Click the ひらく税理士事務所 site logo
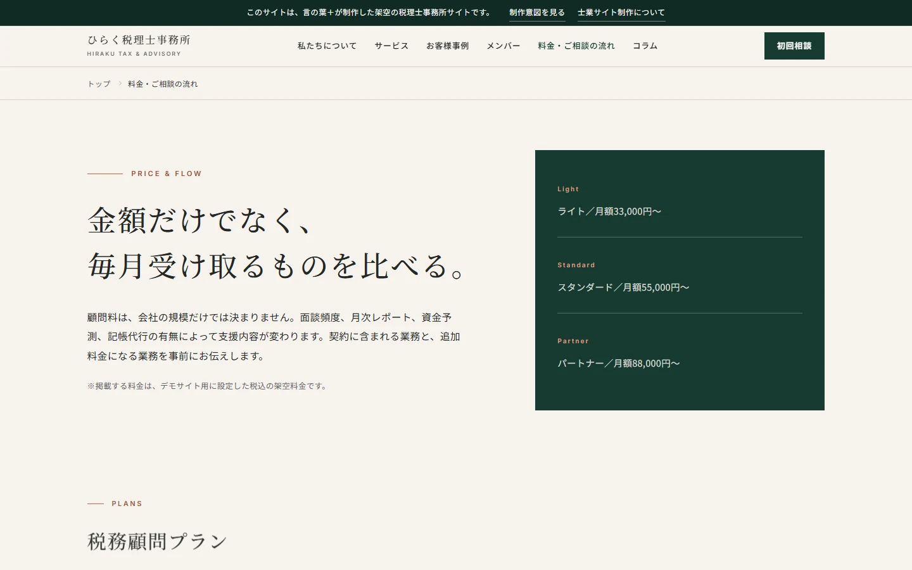The image size is (912, 570). pos(139,46)
